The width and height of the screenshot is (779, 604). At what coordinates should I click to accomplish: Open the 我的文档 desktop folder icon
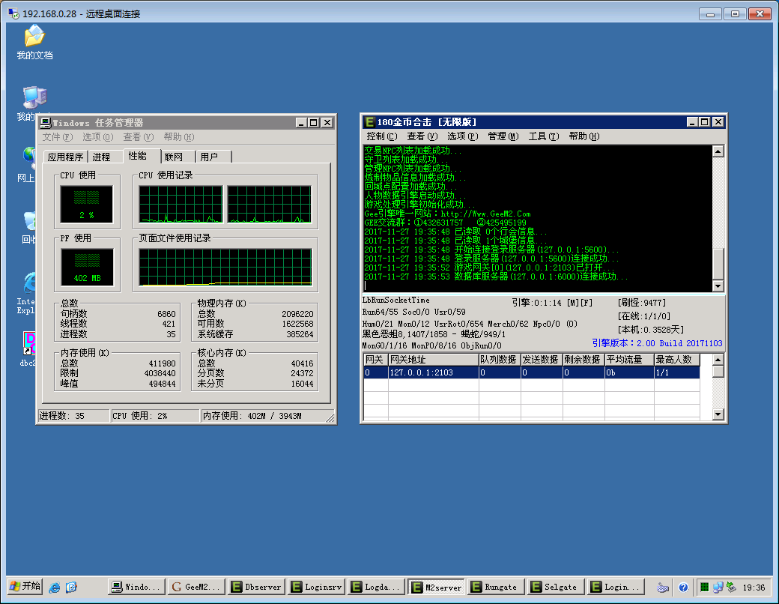pyautogui.click(x=34, y=42)
